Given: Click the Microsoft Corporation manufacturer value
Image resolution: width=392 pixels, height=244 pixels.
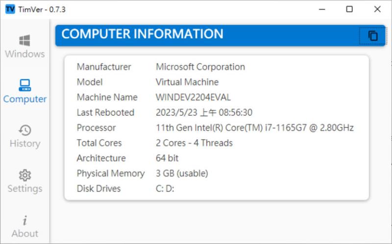Looking at the screenshot, I should pos(200,67).
